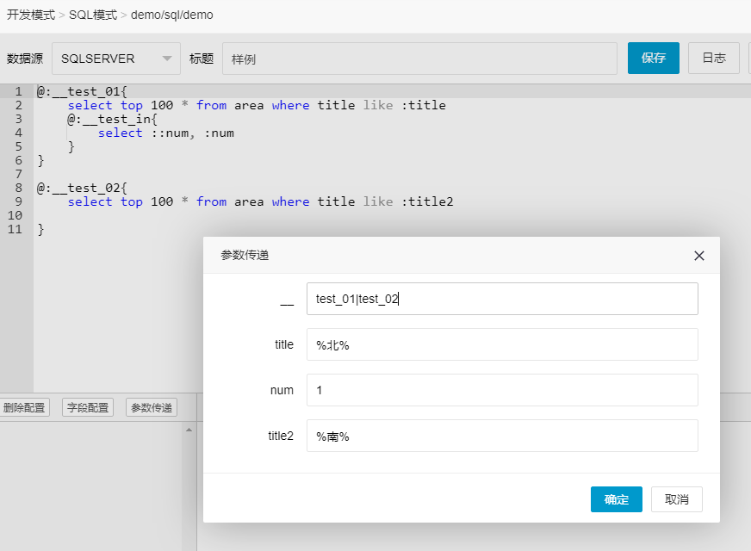
Task: Open the 日志 button
Action: [x=714, y=58]
